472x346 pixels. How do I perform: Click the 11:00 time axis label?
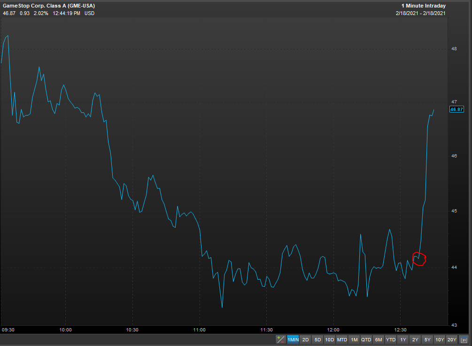[x=199, y=330]
